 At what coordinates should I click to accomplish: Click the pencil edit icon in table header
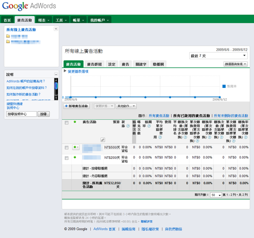pos(103,140)
